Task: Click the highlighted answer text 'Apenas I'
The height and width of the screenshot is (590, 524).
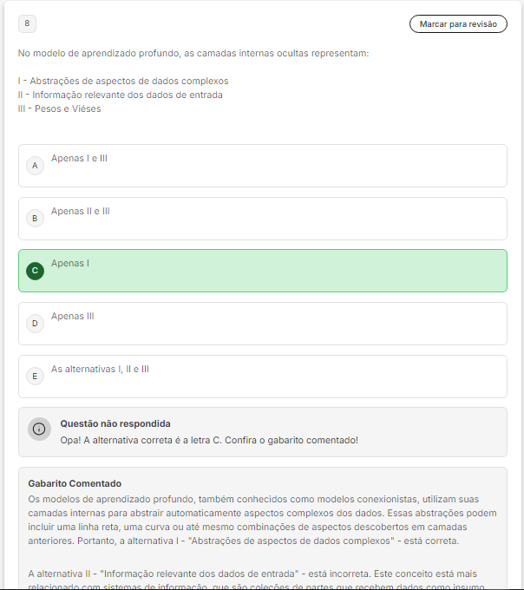Action: tap(70, 263)
